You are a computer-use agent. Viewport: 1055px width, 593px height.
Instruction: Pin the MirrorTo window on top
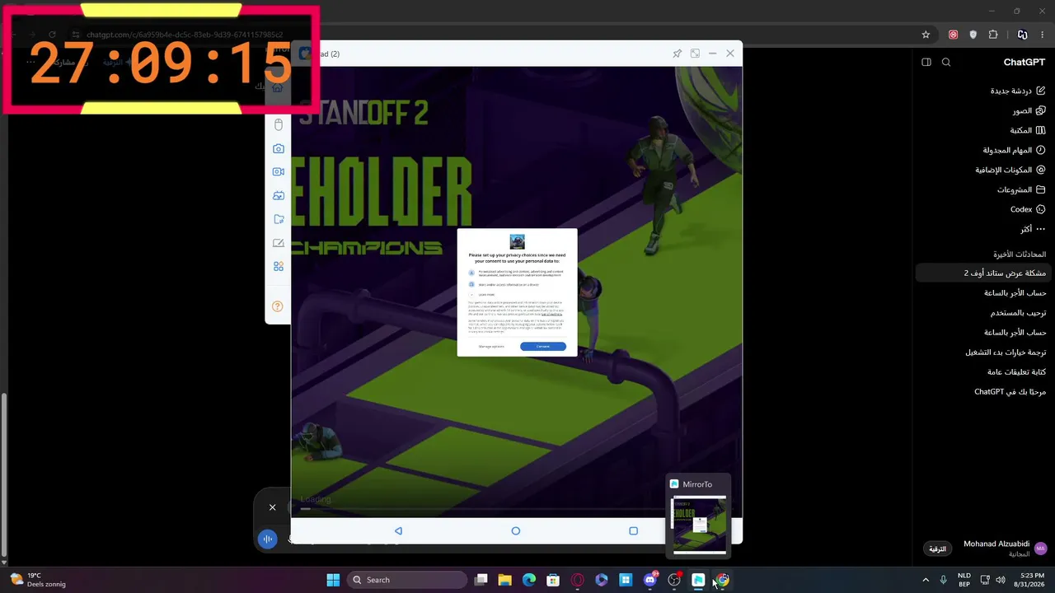[x=677, y=54]
